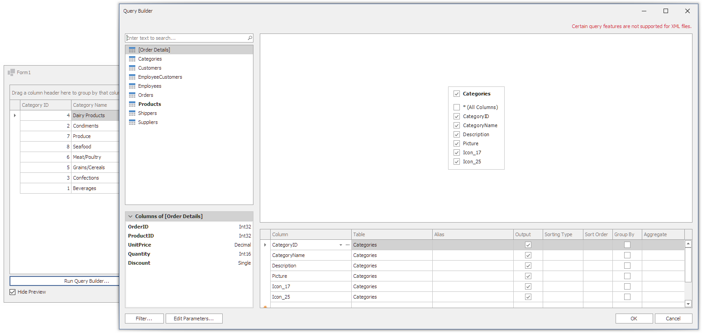702x333 pixels.
Task: Enable Group By for the CategoryID row
Action: [627, 245]
